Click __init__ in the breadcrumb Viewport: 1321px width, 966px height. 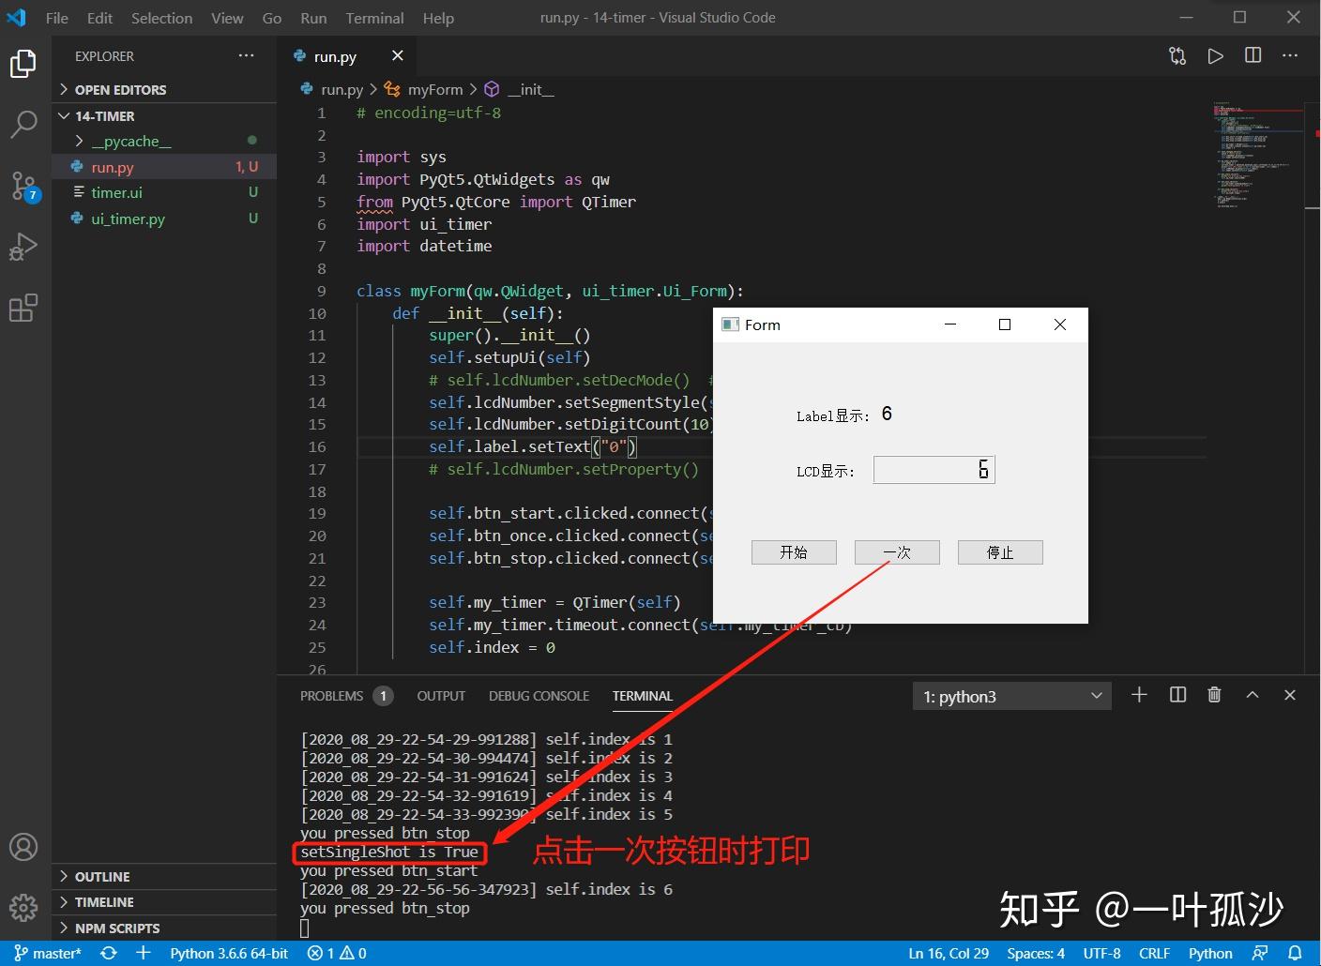pyautogui.click(x=531, y=89)
